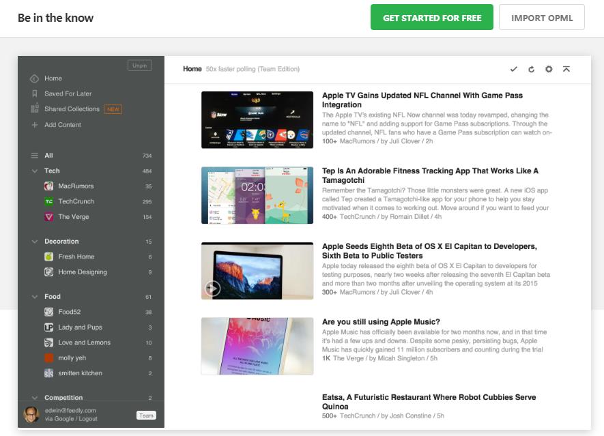Click the MacRumors feed icon
The height and width of the screenshot is (436, 604).
pos(49,186)
